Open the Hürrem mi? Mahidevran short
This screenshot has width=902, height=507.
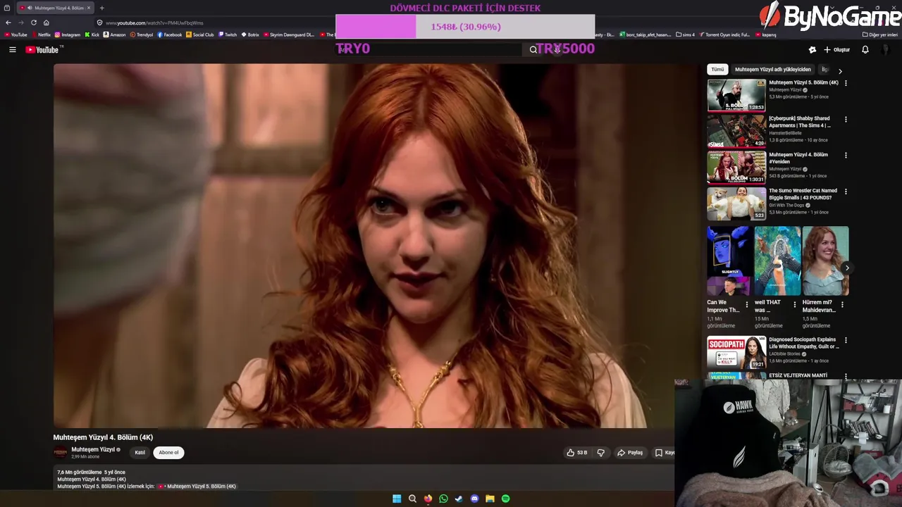[x=825, y=261]
